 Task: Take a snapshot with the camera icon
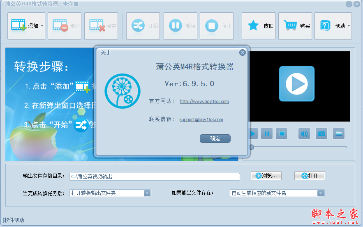[x=321, y=133]
